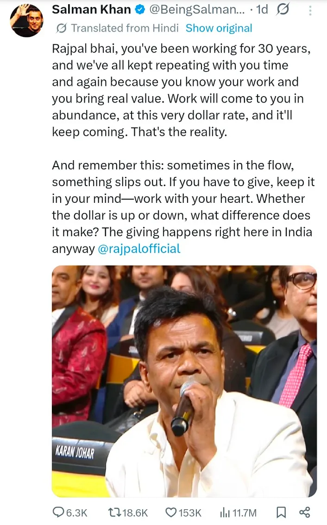This screenshot has width=327, height=525.
Task: Click the 1d post timestamp
Action: [x=261, y=10]
